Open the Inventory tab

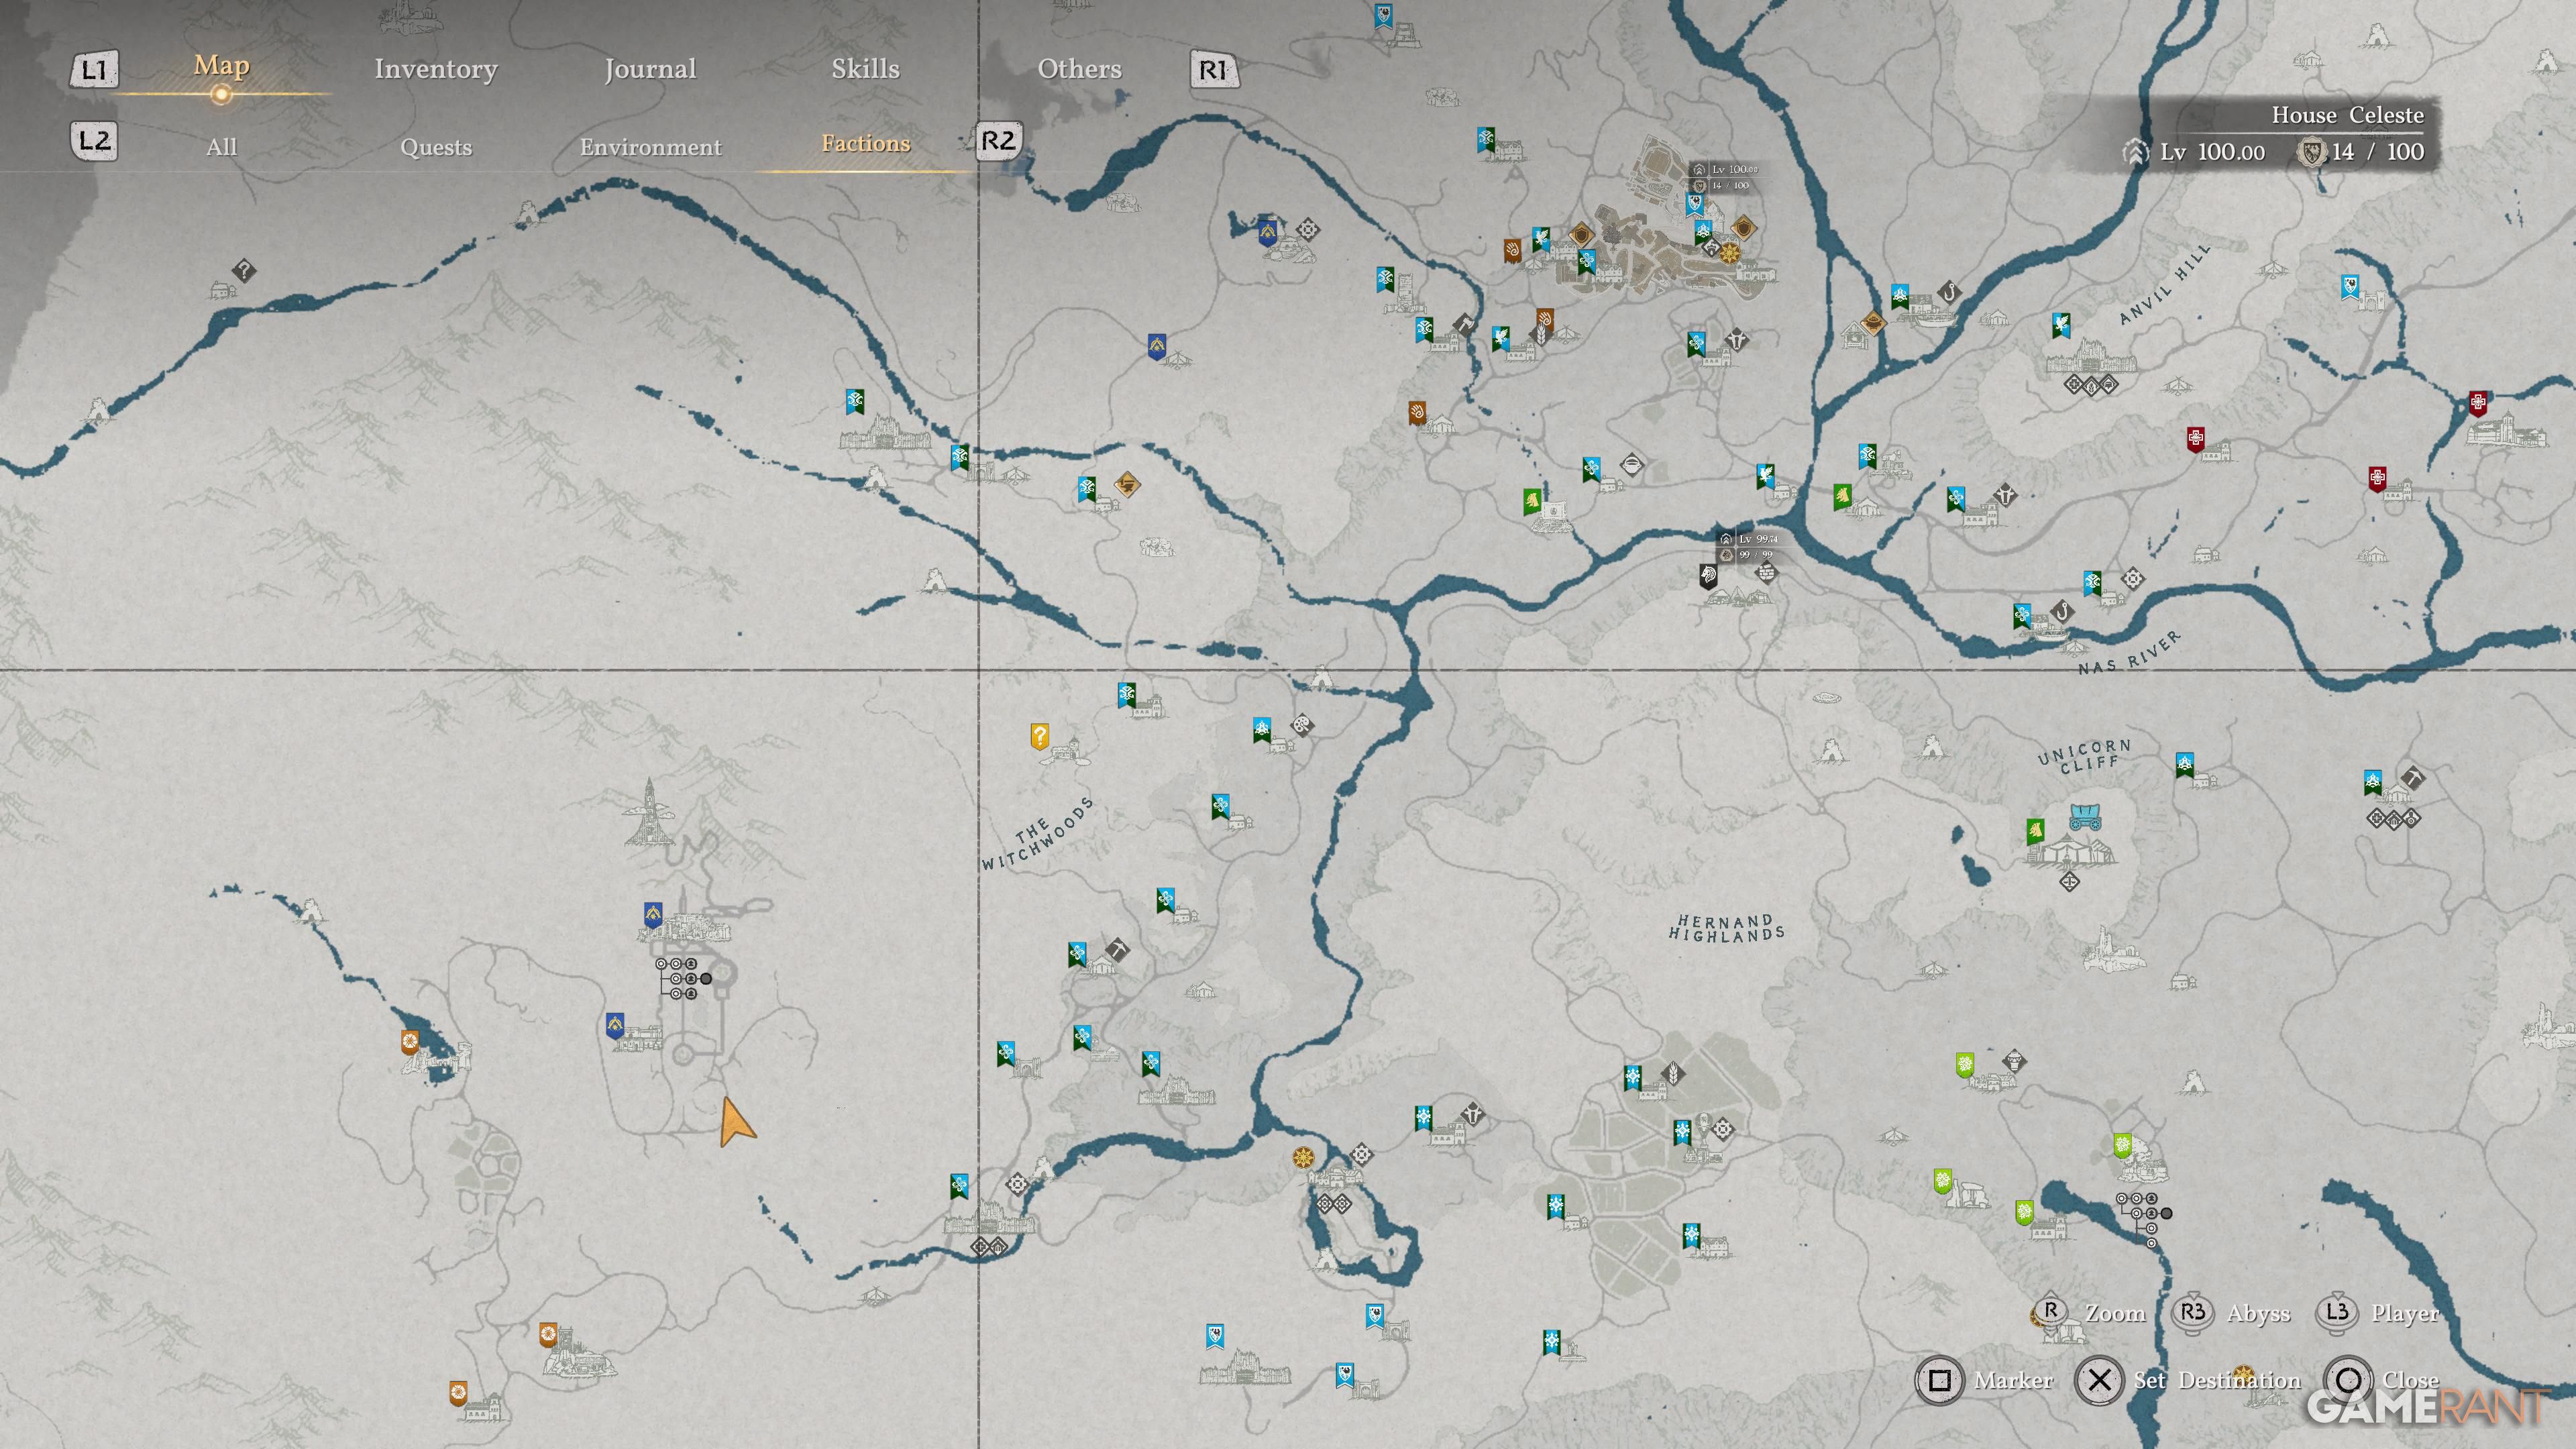(x=435, y=69)
